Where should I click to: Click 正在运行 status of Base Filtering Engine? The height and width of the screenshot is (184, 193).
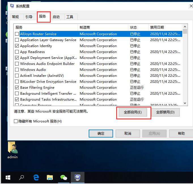coord(137,88)
